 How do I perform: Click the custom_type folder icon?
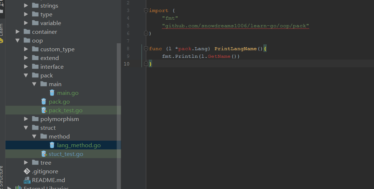pyautogui.click(x=35, y=49)
